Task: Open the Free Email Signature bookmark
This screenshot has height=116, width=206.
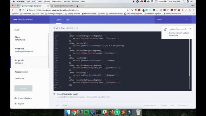Action: (x=153, y=14)
